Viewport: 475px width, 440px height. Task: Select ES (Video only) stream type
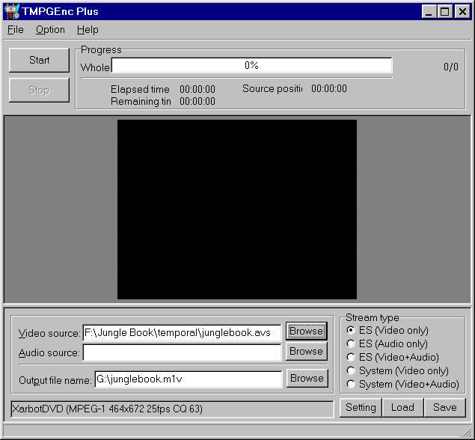[387, 330]
